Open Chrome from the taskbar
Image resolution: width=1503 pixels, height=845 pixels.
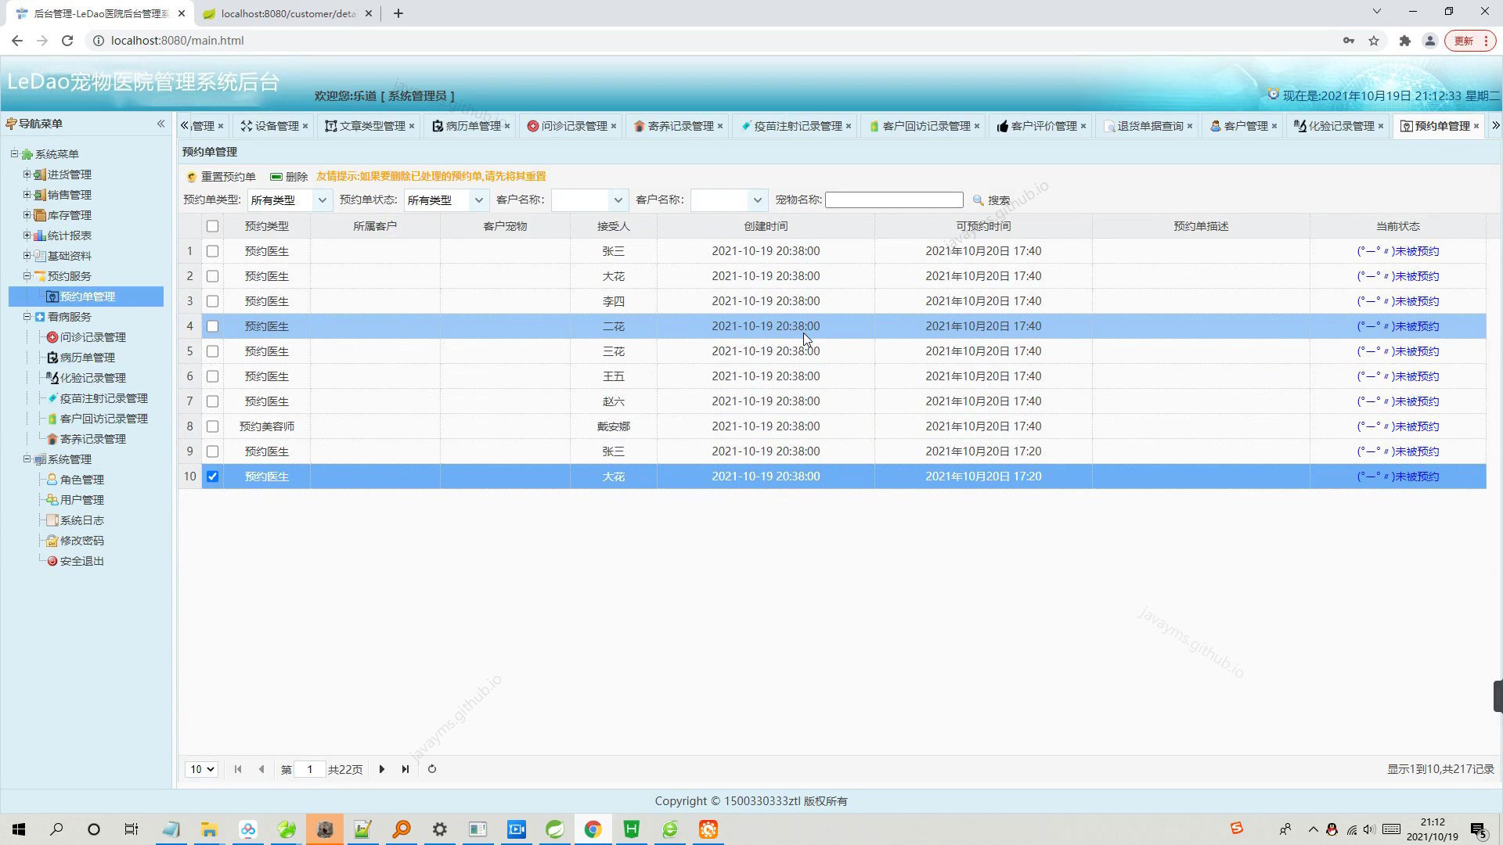click(x=593, y=829)
